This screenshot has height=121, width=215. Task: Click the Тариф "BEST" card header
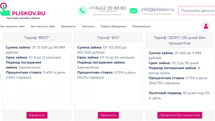point(37,38)
